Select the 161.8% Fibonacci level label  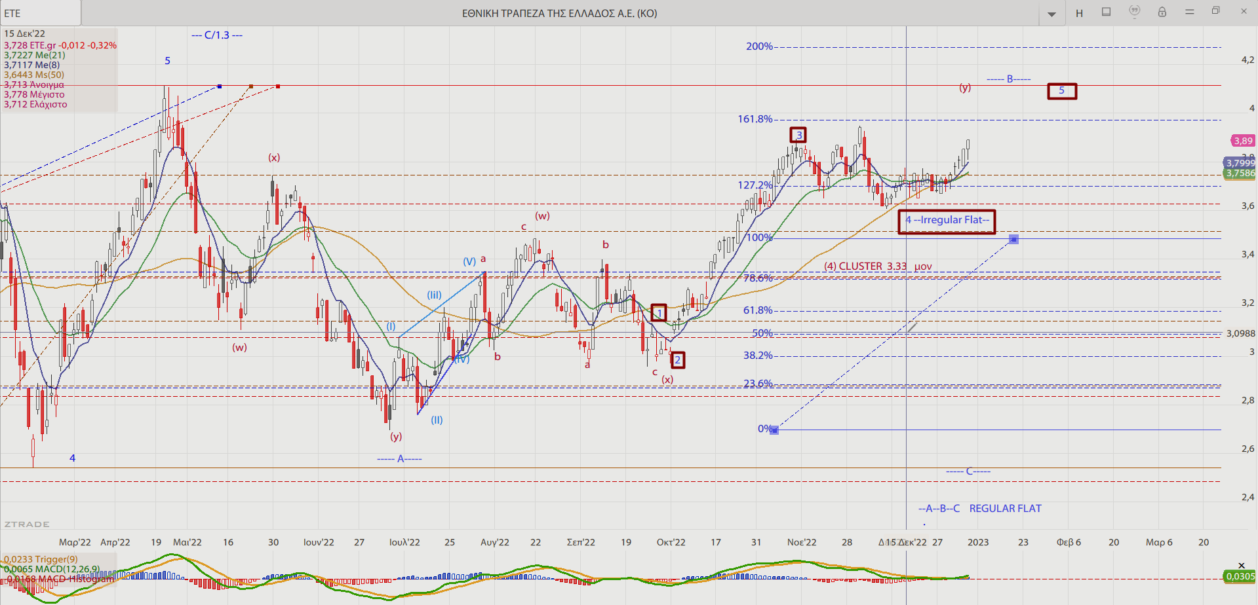tap(755, 119)
